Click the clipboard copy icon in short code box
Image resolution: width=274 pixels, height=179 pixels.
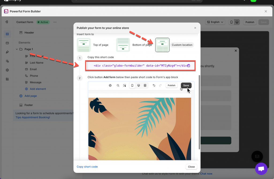pos(189,66)
